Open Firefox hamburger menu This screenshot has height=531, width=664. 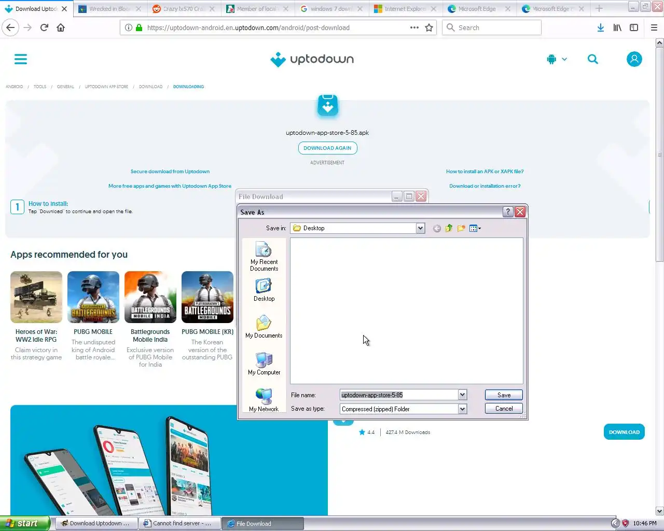pos(654,27)
